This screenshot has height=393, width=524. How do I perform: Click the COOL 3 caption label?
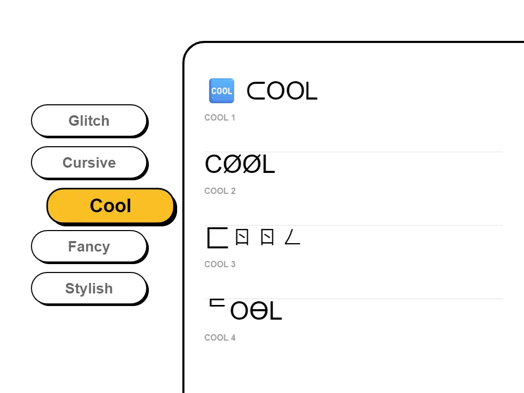coord(220,264)
